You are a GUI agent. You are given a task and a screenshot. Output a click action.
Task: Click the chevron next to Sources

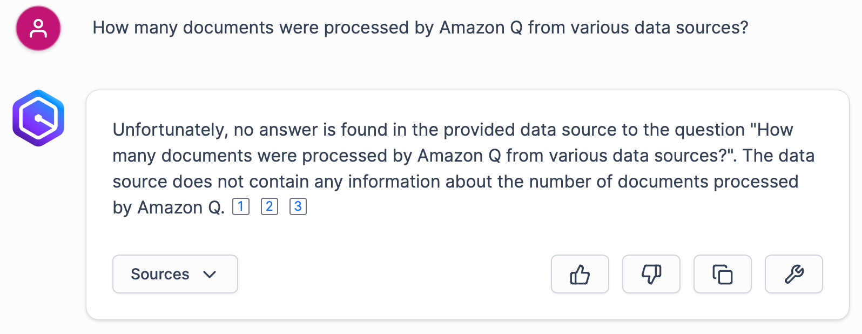click(x=211, y=274)
